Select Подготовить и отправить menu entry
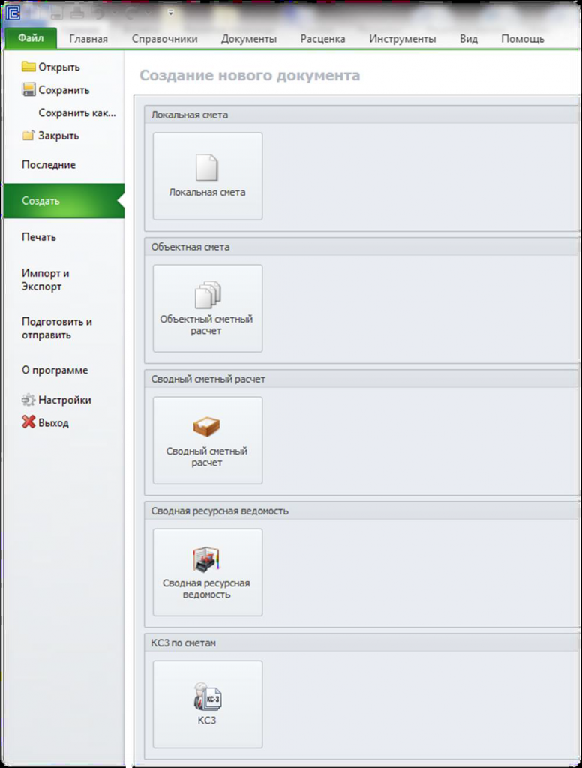582x768 pixels. [57, 328]
